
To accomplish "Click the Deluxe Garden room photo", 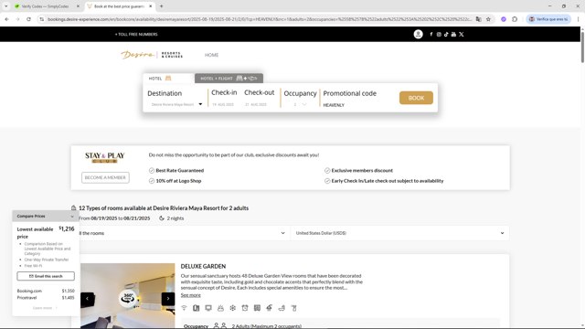I will click(128, 296).
